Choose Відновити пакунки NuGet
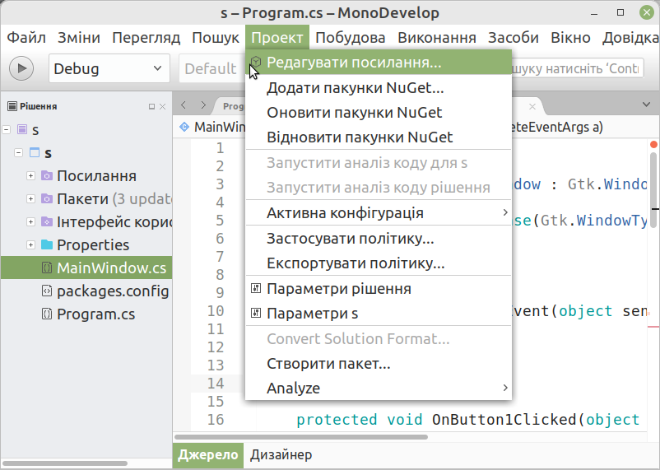The image size is (660, 470). click(x=379, y=137)
